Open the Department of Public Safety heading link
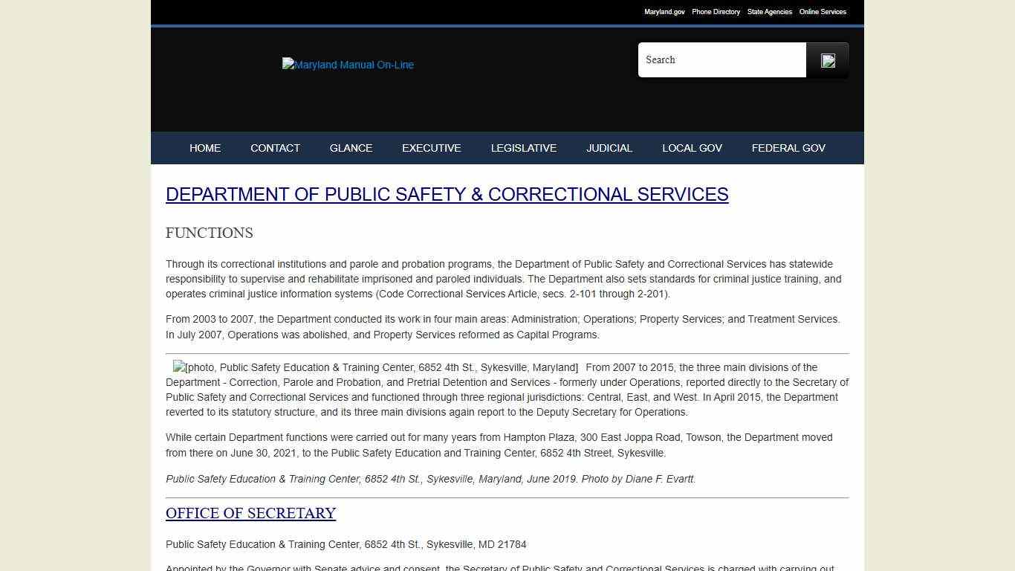 [447, 194]
